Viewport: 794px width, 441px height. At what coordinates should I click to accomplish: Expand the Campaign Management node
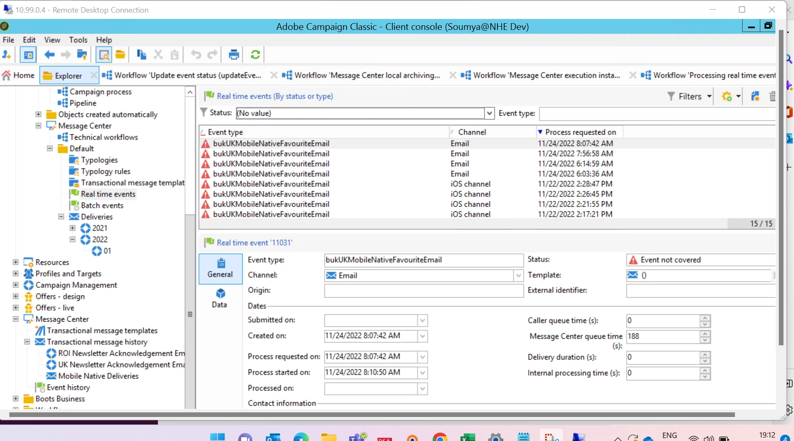[x=16, y=285]
